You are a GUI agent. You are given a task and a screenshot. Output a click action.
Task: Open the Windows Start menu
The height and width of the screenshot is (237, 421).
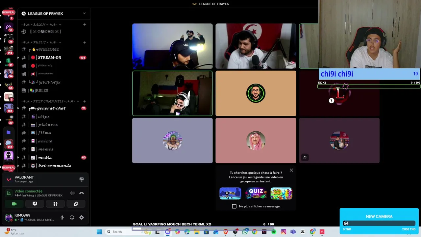coord(99,232)
